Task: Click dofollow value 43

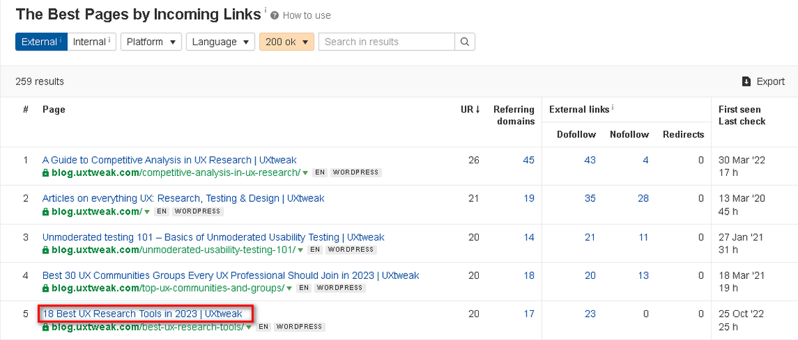Action: point(590,160)
